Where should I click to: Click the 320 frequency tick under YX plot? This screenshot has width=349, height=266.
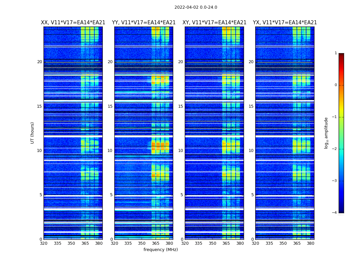point(255,243)
